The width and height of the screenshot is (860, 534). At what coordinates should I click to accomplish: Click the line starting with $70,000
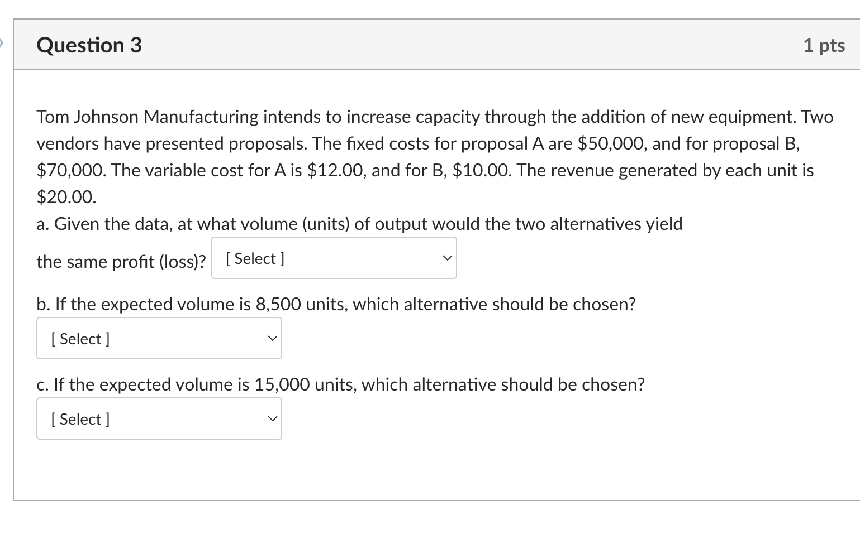425,170
